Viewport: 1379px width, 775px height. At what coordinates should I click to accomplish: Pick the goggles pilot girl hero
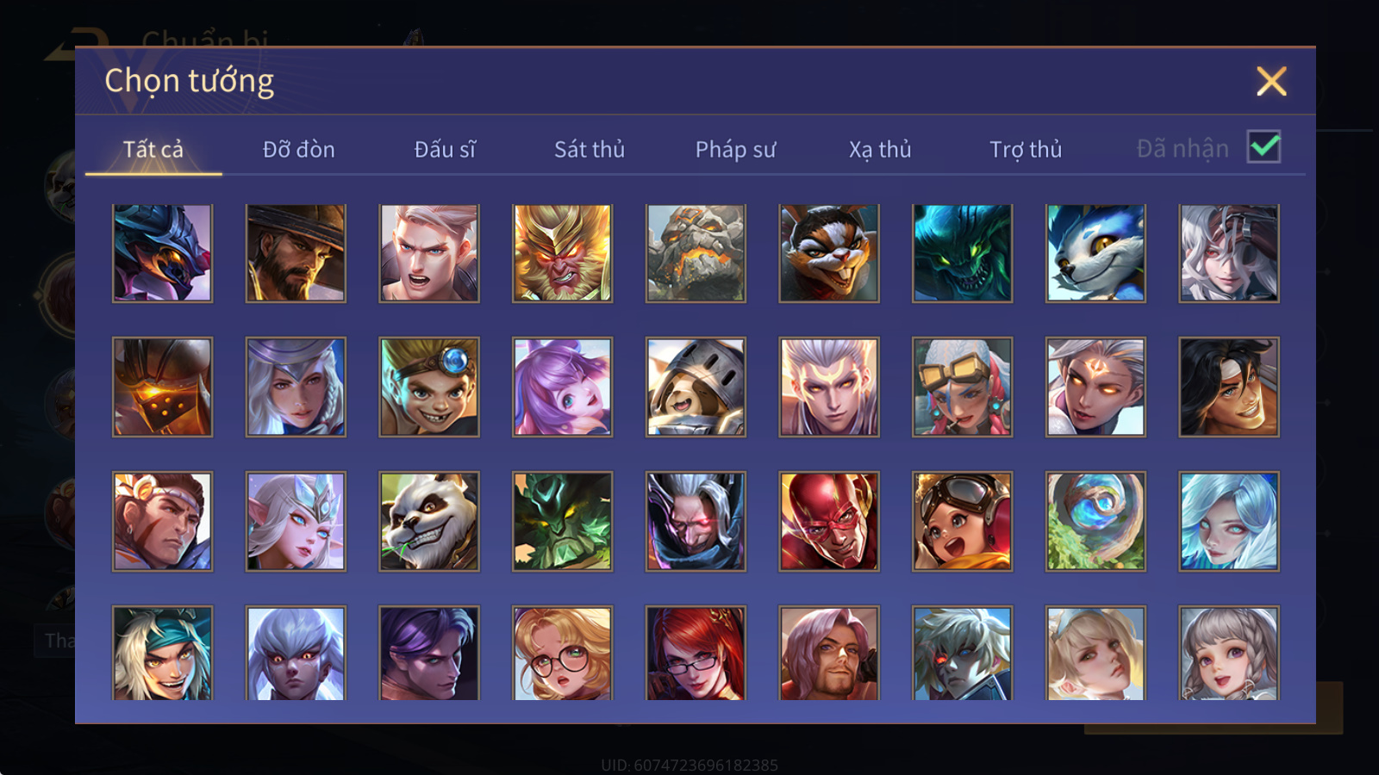[962, 521]
